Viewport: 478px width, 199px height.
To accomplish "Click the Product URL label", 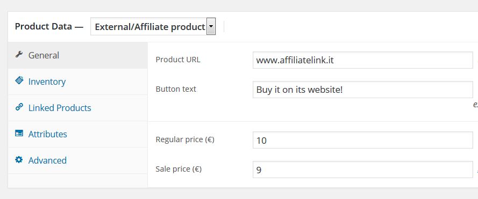I will [178, 60].
